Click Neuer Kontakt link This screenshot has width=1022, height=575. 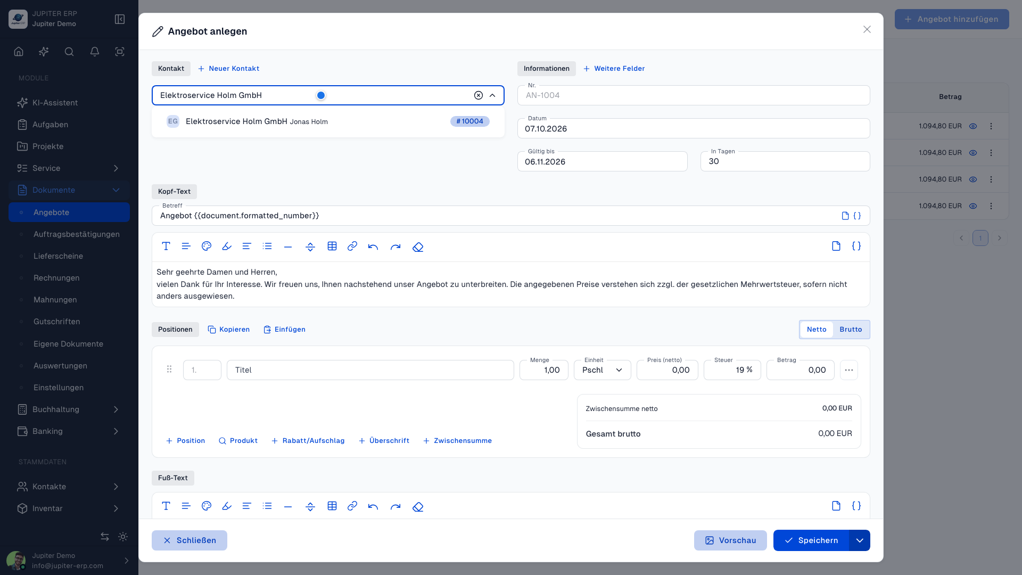pyautogui.click(x=228, y=69)
